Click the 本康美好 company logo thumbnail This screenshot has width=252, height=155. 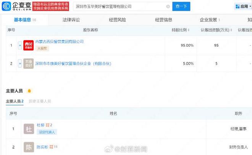tap(29, 64)
